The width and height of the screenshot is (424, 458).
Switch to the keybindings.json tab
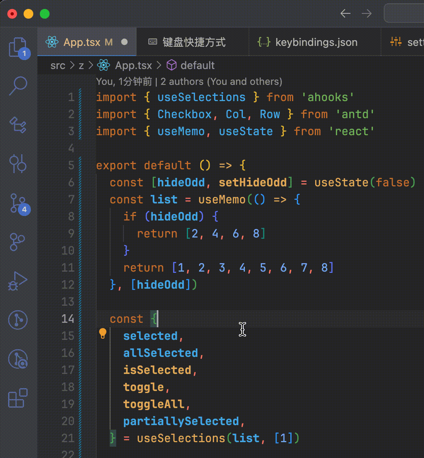pyautogui.click(x=315, y=42)
